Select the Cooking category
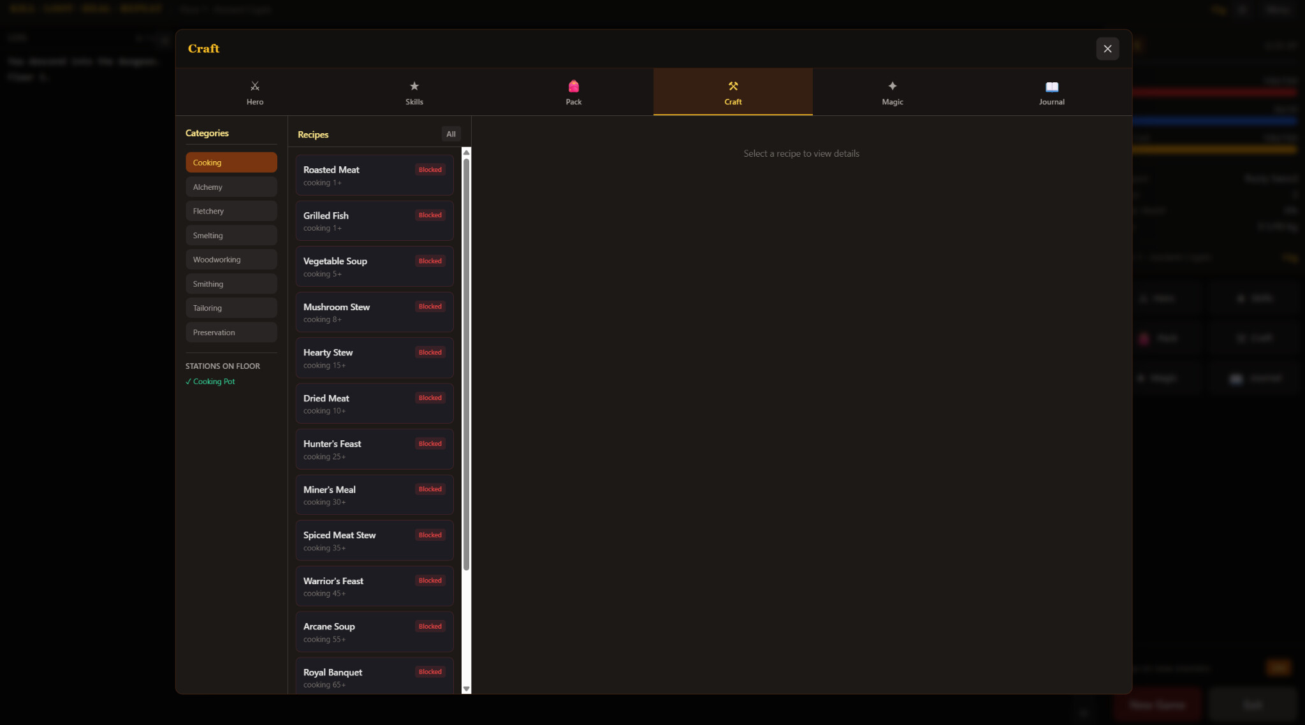This screenshot has height=725, width=1305. 231,162
